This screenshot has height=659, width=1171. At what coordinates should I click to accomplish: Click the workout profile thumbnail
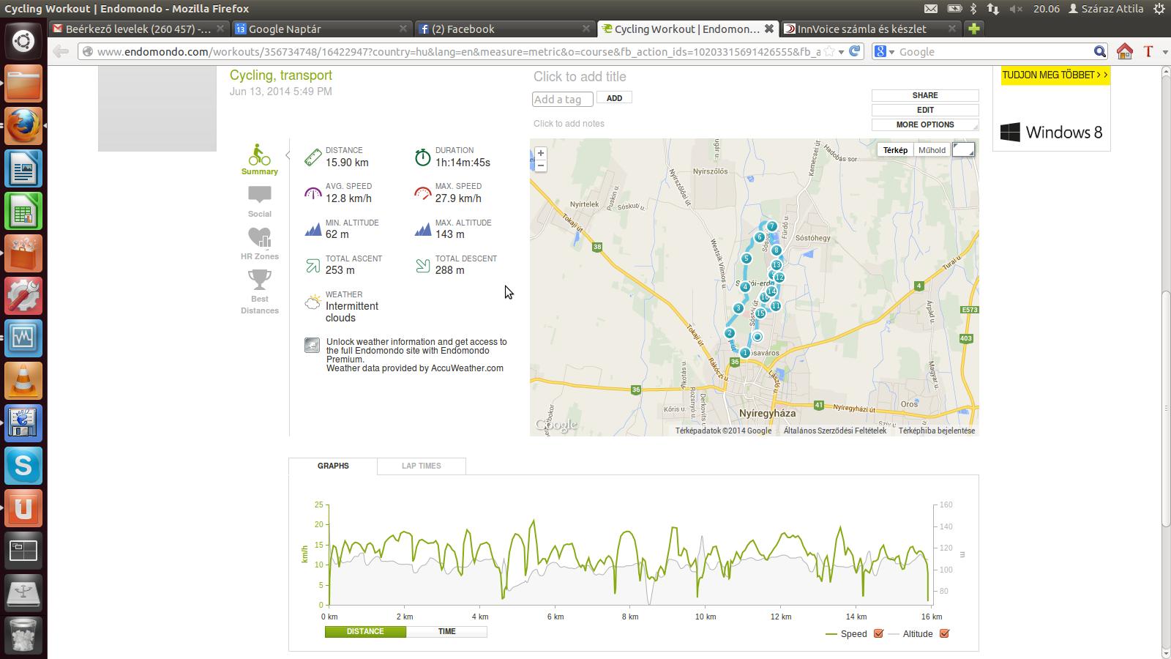pos(157,108)
